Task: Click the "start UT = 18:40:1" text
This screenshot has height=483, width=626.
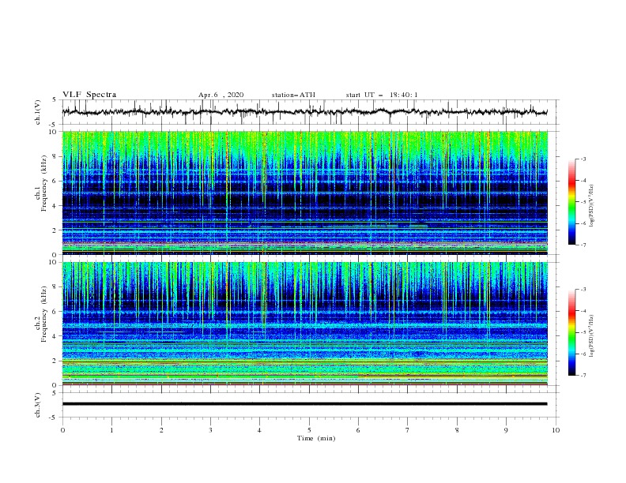Action: click(382, 95)
